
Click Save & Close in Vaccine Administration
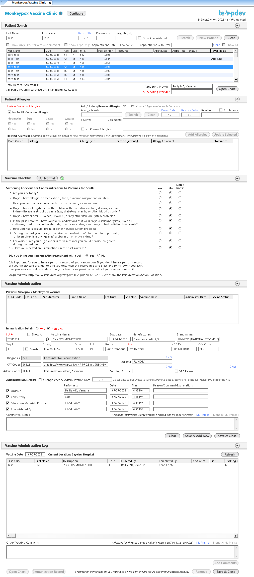(x=227, y=436)
